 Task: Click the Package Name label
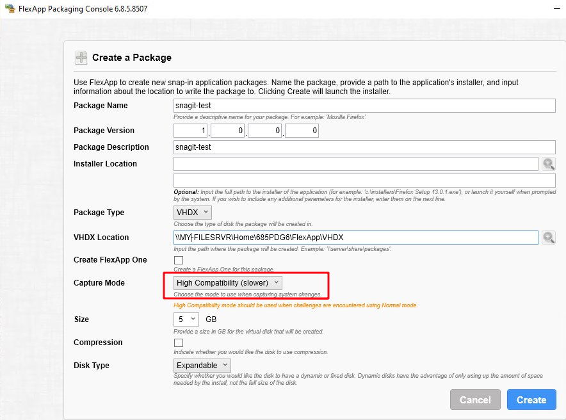click(x=101, y=106)
